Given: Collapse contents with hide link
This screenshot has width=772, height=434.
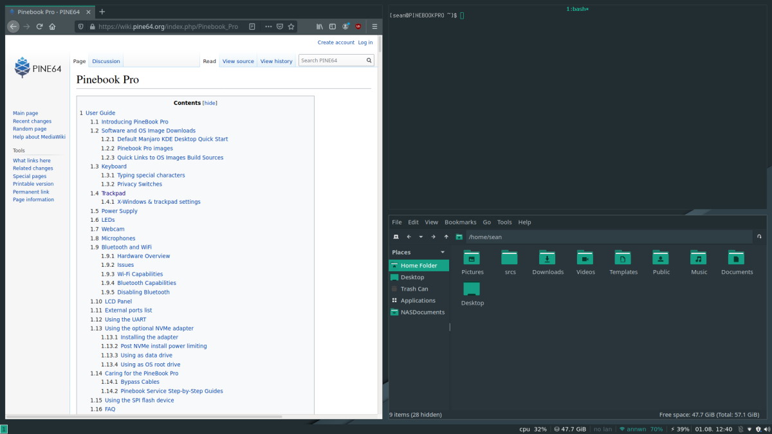Looking at the screenshot, I should tap(210, 103).
